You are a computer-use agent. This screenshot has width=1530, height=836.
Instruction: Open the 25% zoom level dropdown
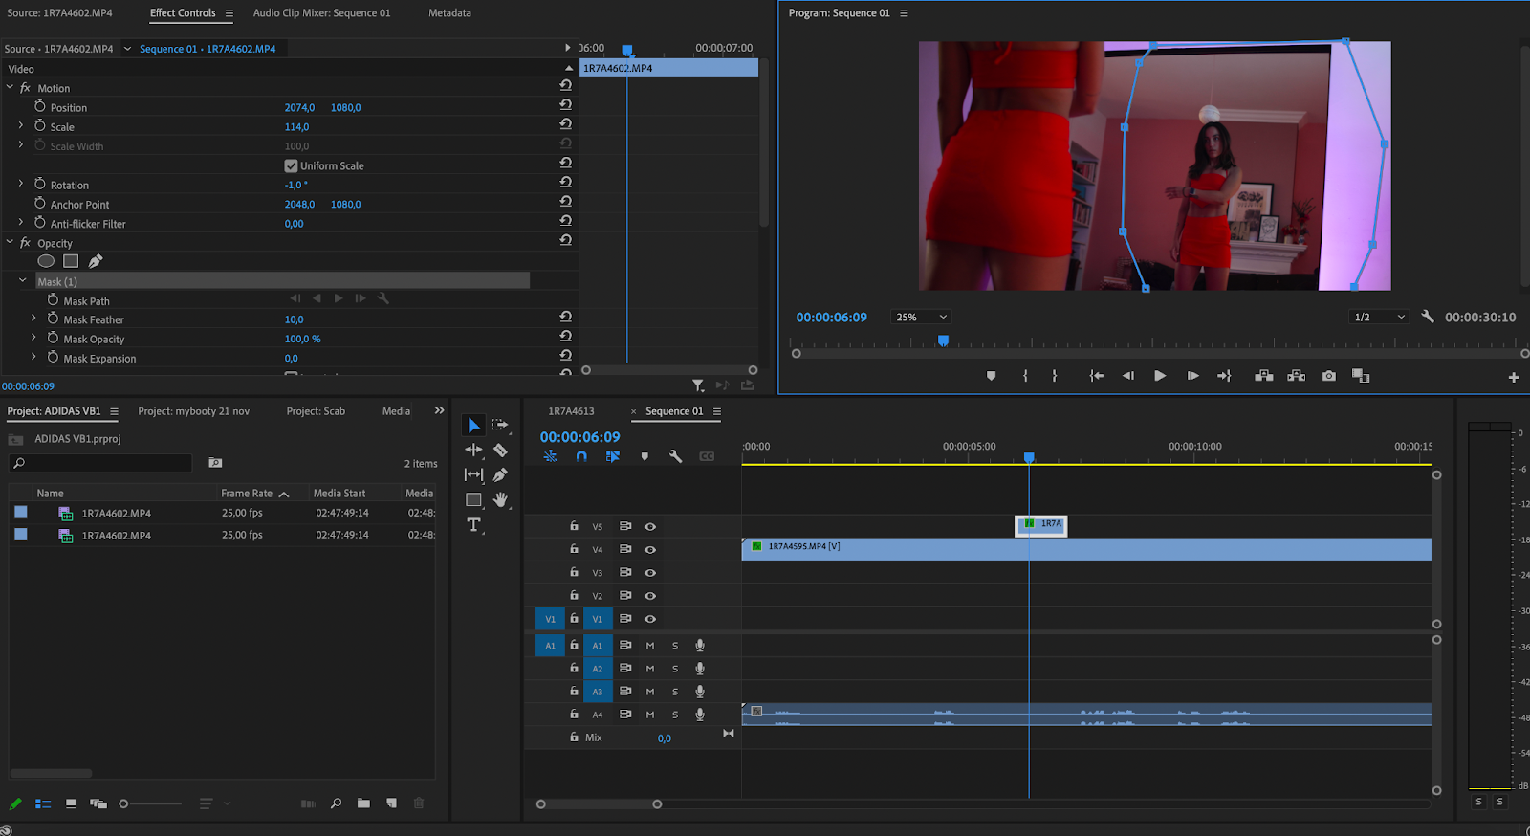921,318
